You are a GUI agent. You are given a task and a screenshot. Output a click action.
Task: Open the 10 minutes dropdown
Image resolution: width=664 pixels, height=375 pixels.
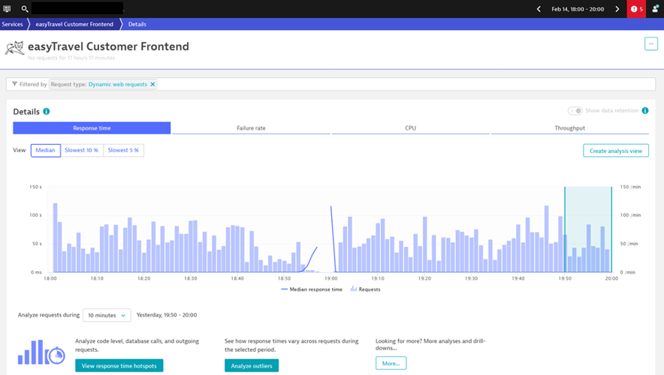point(107,315)
